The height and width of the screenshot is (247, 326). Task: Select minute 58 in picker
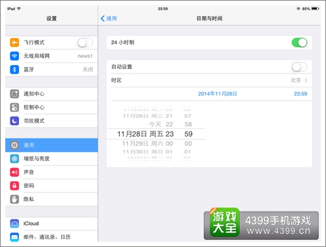pos(188,124)
